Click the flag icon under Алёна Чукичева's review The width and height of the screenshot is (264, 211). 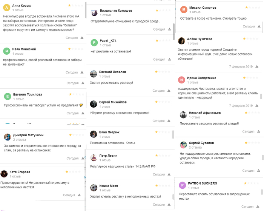click(257, 66)
